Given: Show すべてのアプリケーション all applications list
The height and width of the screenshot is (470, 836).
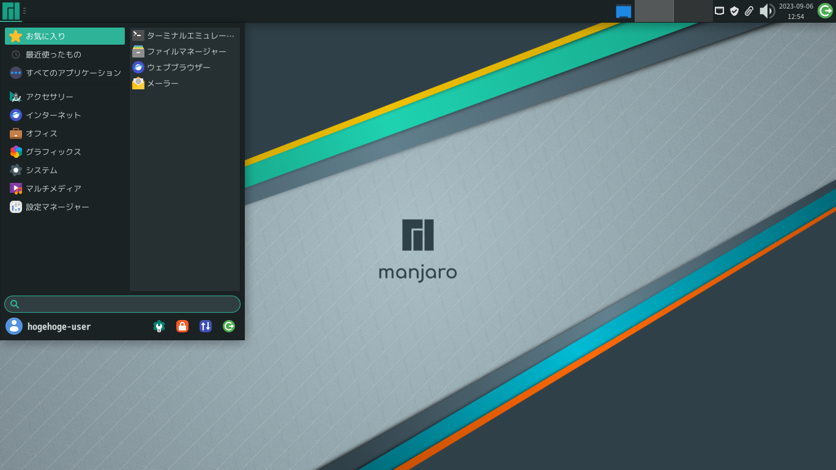Looking at the screenshot, I should pos(65,73).
